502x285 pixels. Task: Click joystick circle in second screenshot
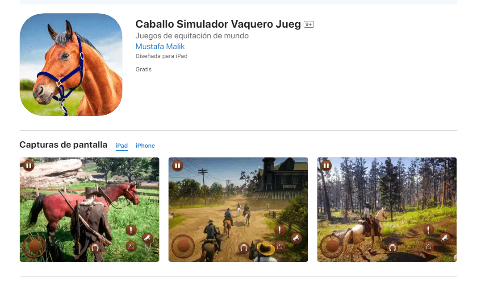183,246
